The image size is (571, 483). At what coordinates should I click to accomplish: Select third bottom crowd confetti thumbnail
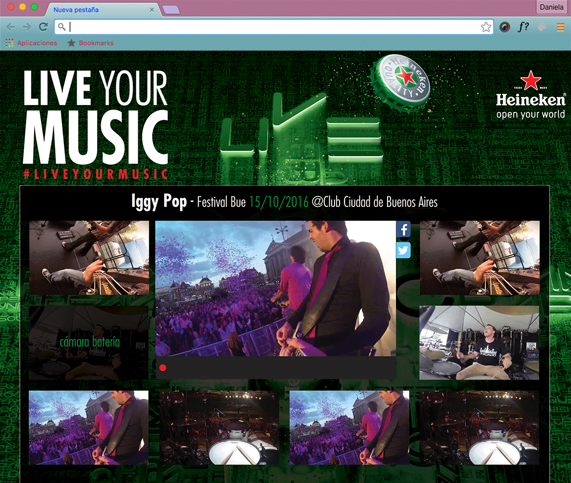pyautogui.click(x=349, y=427)
